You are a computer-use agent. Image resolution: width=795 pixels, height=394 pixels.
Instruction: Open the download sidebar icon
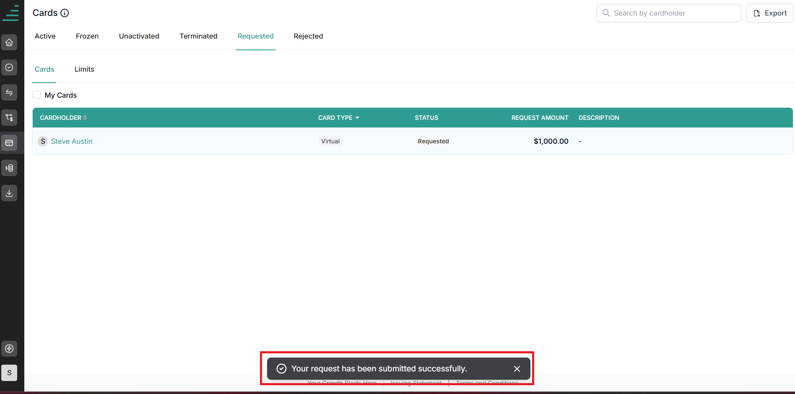9,193
